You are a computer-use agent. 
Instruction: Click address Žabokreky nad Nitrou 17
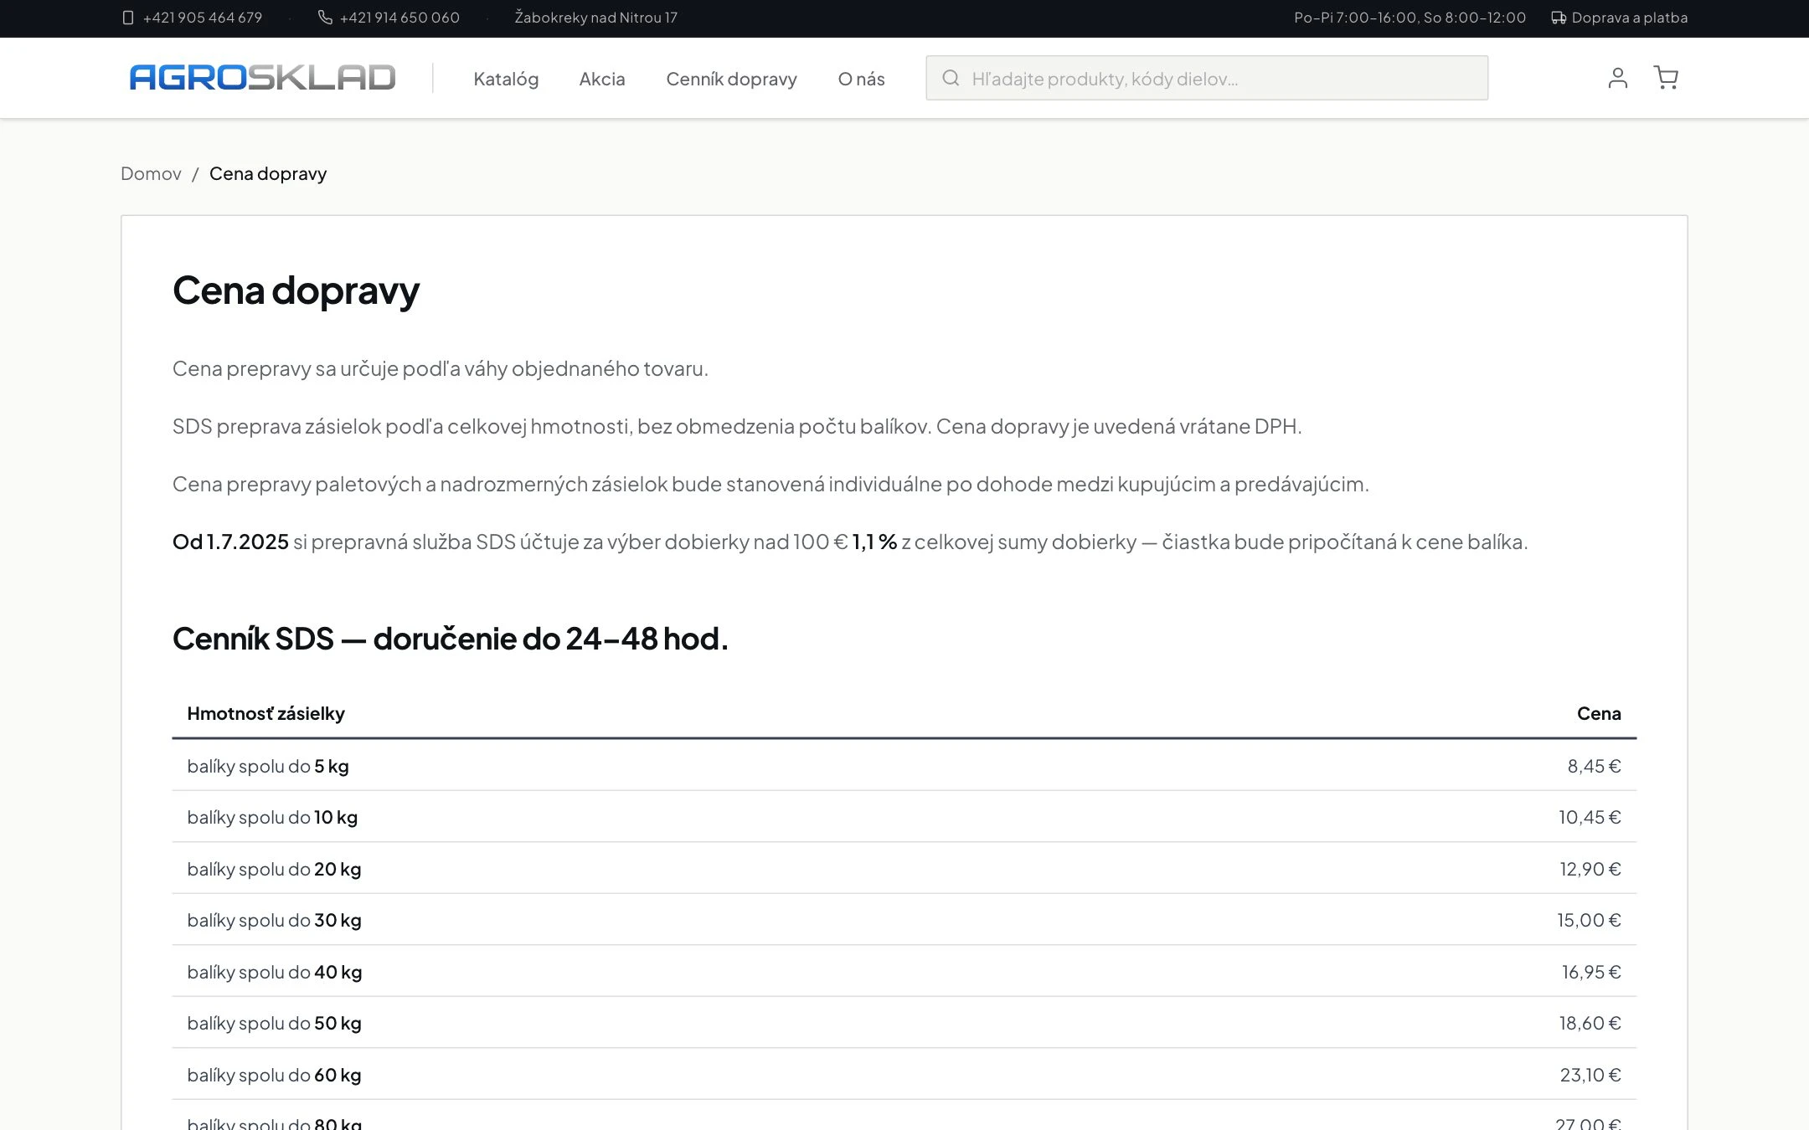coord(596,18)
